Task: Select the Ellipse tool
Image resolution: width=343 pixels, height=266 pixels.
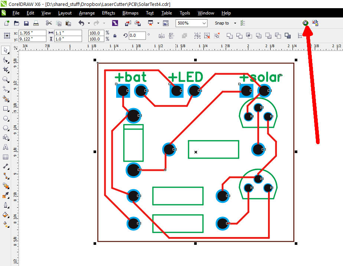Action: [6, 119]
